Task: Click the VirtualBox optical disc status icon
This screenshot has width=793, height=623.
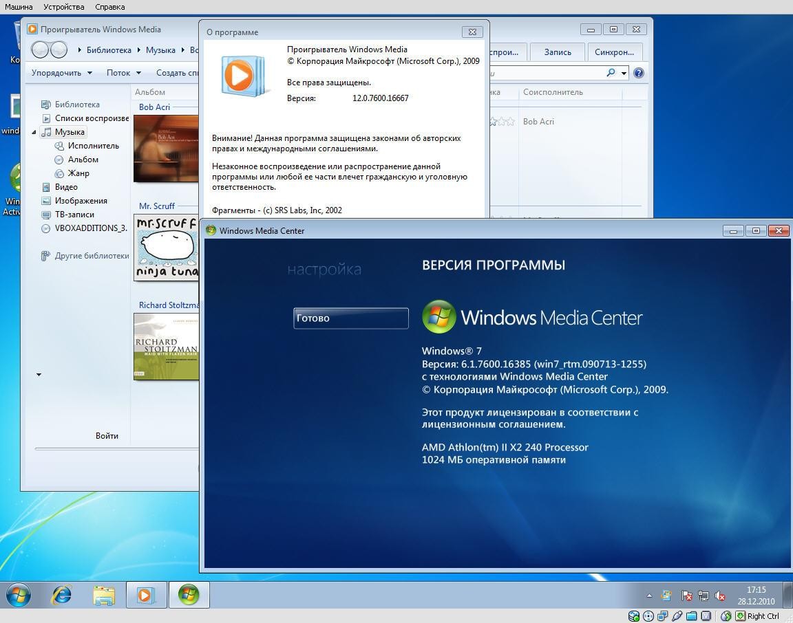Action: click(648, 616)
